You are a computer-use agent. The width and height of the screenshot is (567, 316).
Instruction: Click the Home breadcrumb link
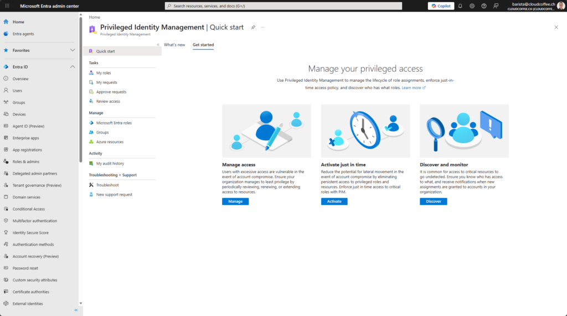click(94, 17)
